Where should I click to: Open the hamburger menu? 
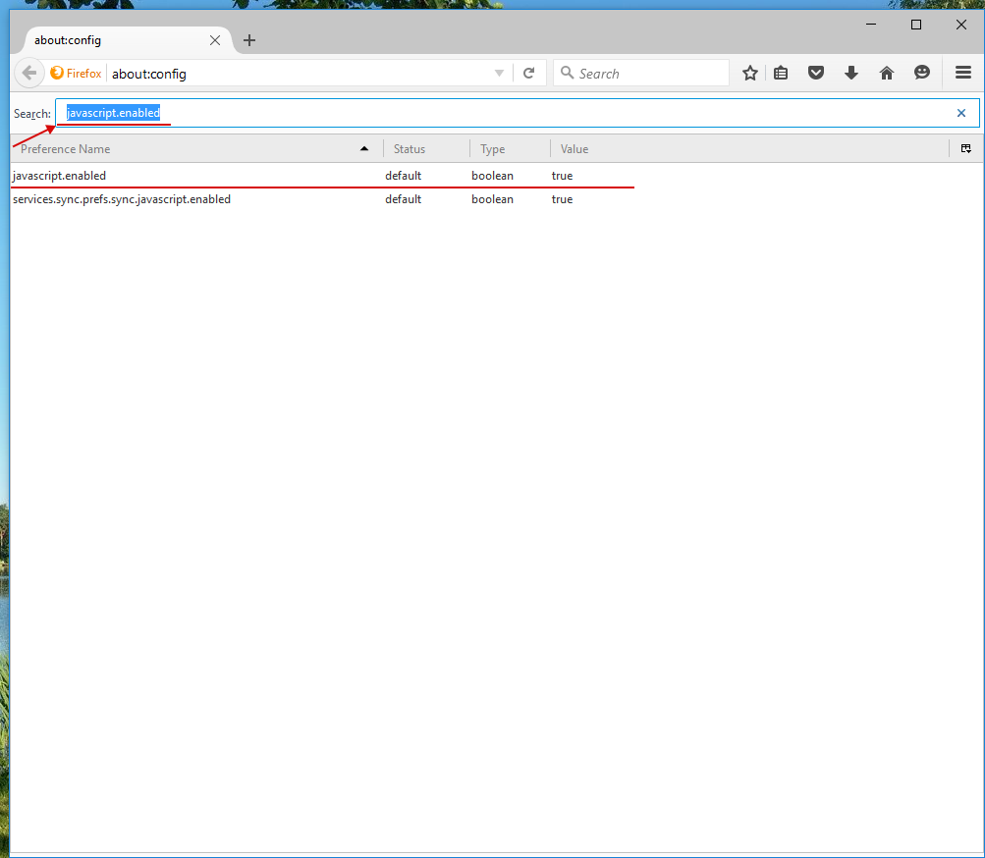(x=963, y=73)
